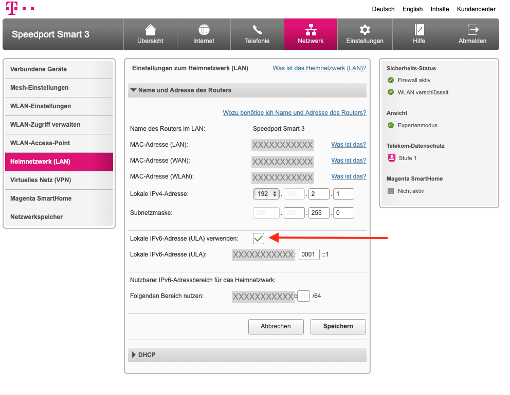Open the Kundencenter link in header
Screen dimensions: 510x395
(x=476, y=9)
